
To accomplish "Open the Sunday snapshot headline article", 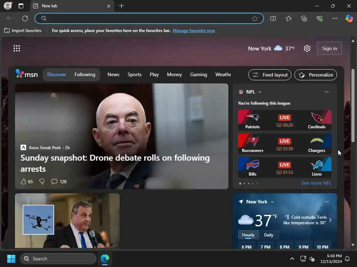I will click(115, 163).
